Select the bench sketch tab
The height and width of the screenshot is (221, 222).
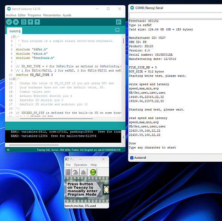pos(15,31)
